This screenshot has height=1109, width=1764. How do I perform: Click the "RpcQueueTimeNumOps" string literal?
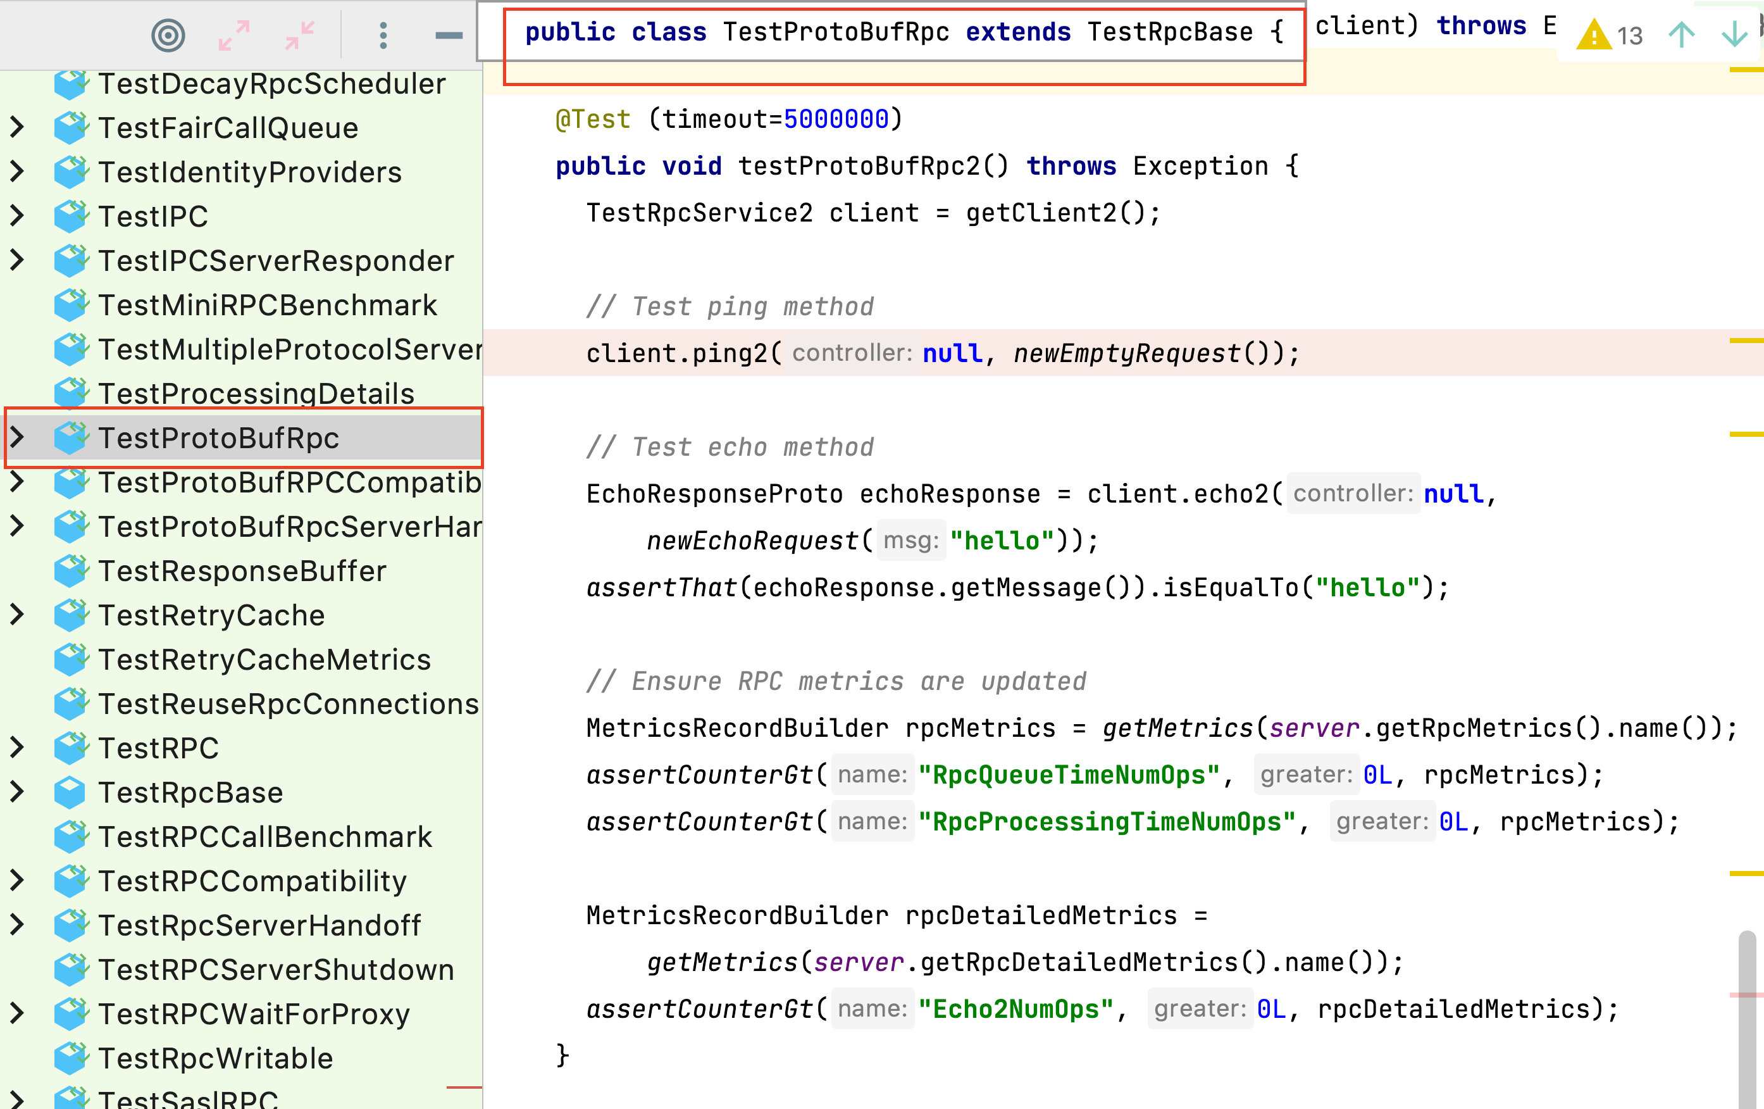pos(1069,775)
